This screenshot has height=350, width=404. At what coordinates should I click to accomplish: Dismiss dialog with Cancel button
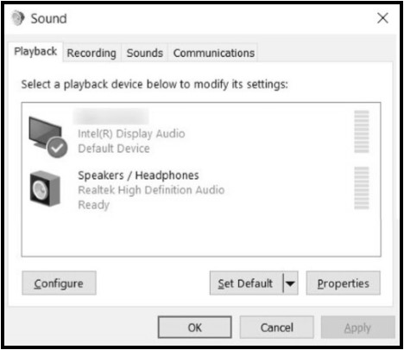277,328
